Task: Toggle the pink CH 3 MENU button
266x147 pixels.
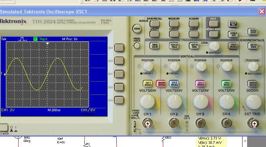Action: pos(200,84)
